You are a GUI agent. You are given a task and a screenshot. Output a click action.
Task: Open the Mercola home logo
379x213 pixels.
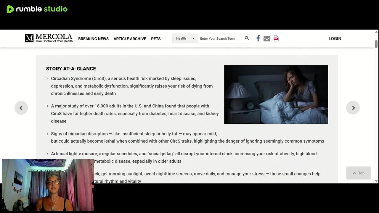click(49, 38)
